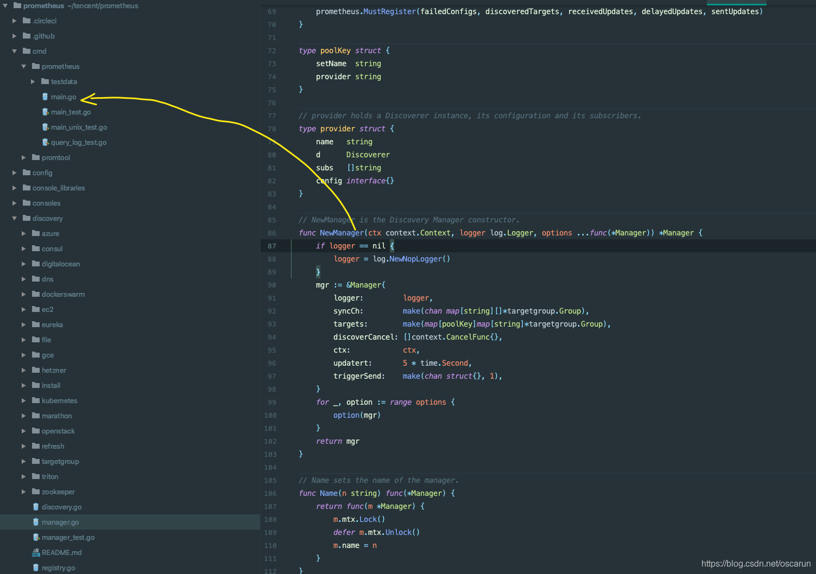Click the 'option(mgr)' call on line 100
This screenshot has width=816, height=574.
(357, 415)
